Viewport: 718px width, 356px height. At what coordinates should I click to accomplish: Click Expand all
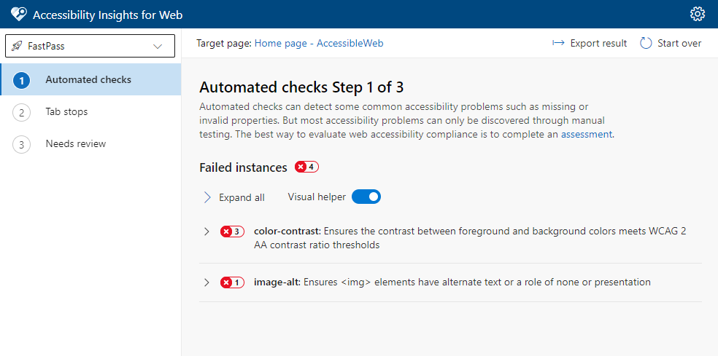click(234, 197)
